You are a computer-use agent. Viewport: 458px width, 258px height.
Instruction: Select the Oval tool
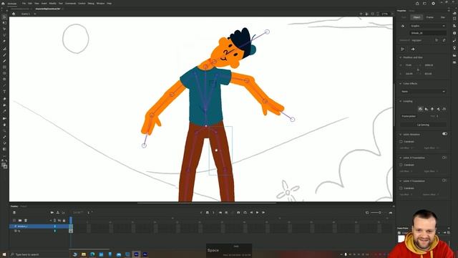point(4,73)
